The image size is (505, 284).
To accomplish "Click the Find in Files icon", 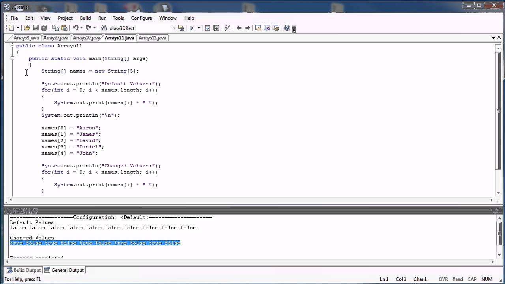I will click(x=181, y=28).
